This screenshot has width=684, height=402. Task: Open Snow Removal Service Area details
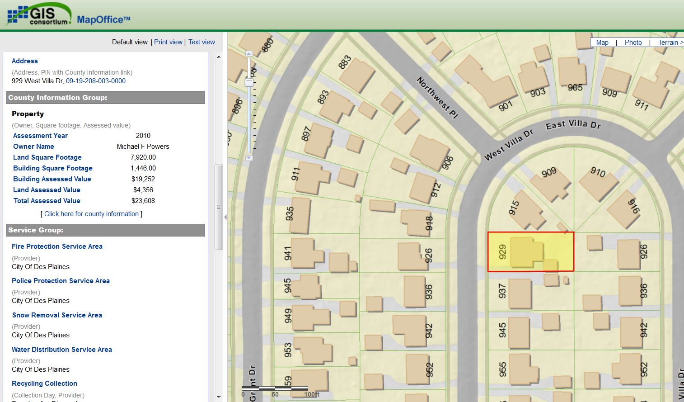[x=57, y=315]
